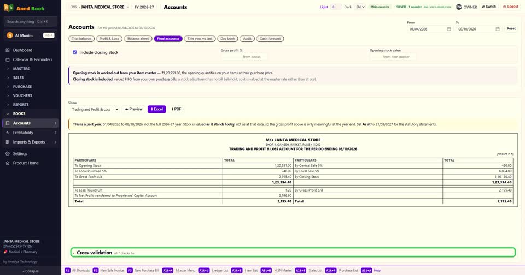Open the EN language dropdown
This screenshot has width=525, height=275.
coord(360,7)
